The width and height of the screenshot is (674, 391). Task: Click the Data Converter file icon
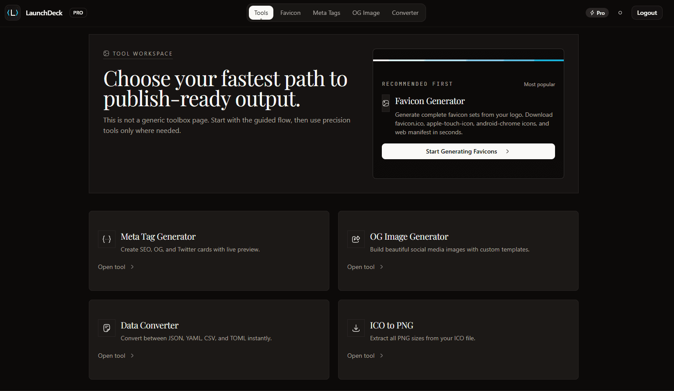107,328
